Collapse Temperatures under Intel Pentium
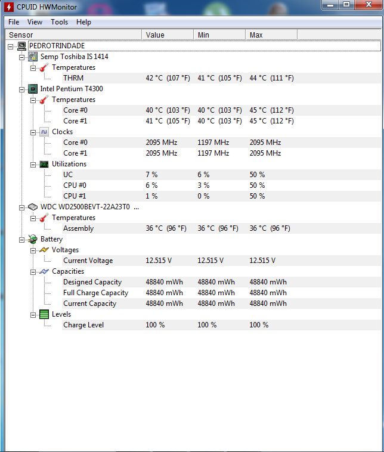384x452 pixels. click(x=33, y=100)
